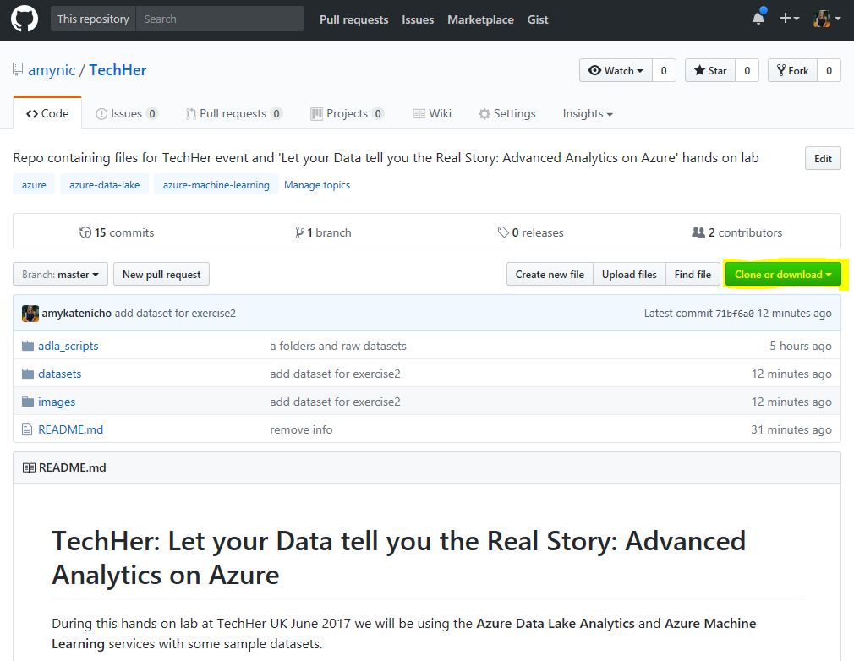This screenshot has width=854, height=661.
Task: Click Find file button
Action: [693, 275]
